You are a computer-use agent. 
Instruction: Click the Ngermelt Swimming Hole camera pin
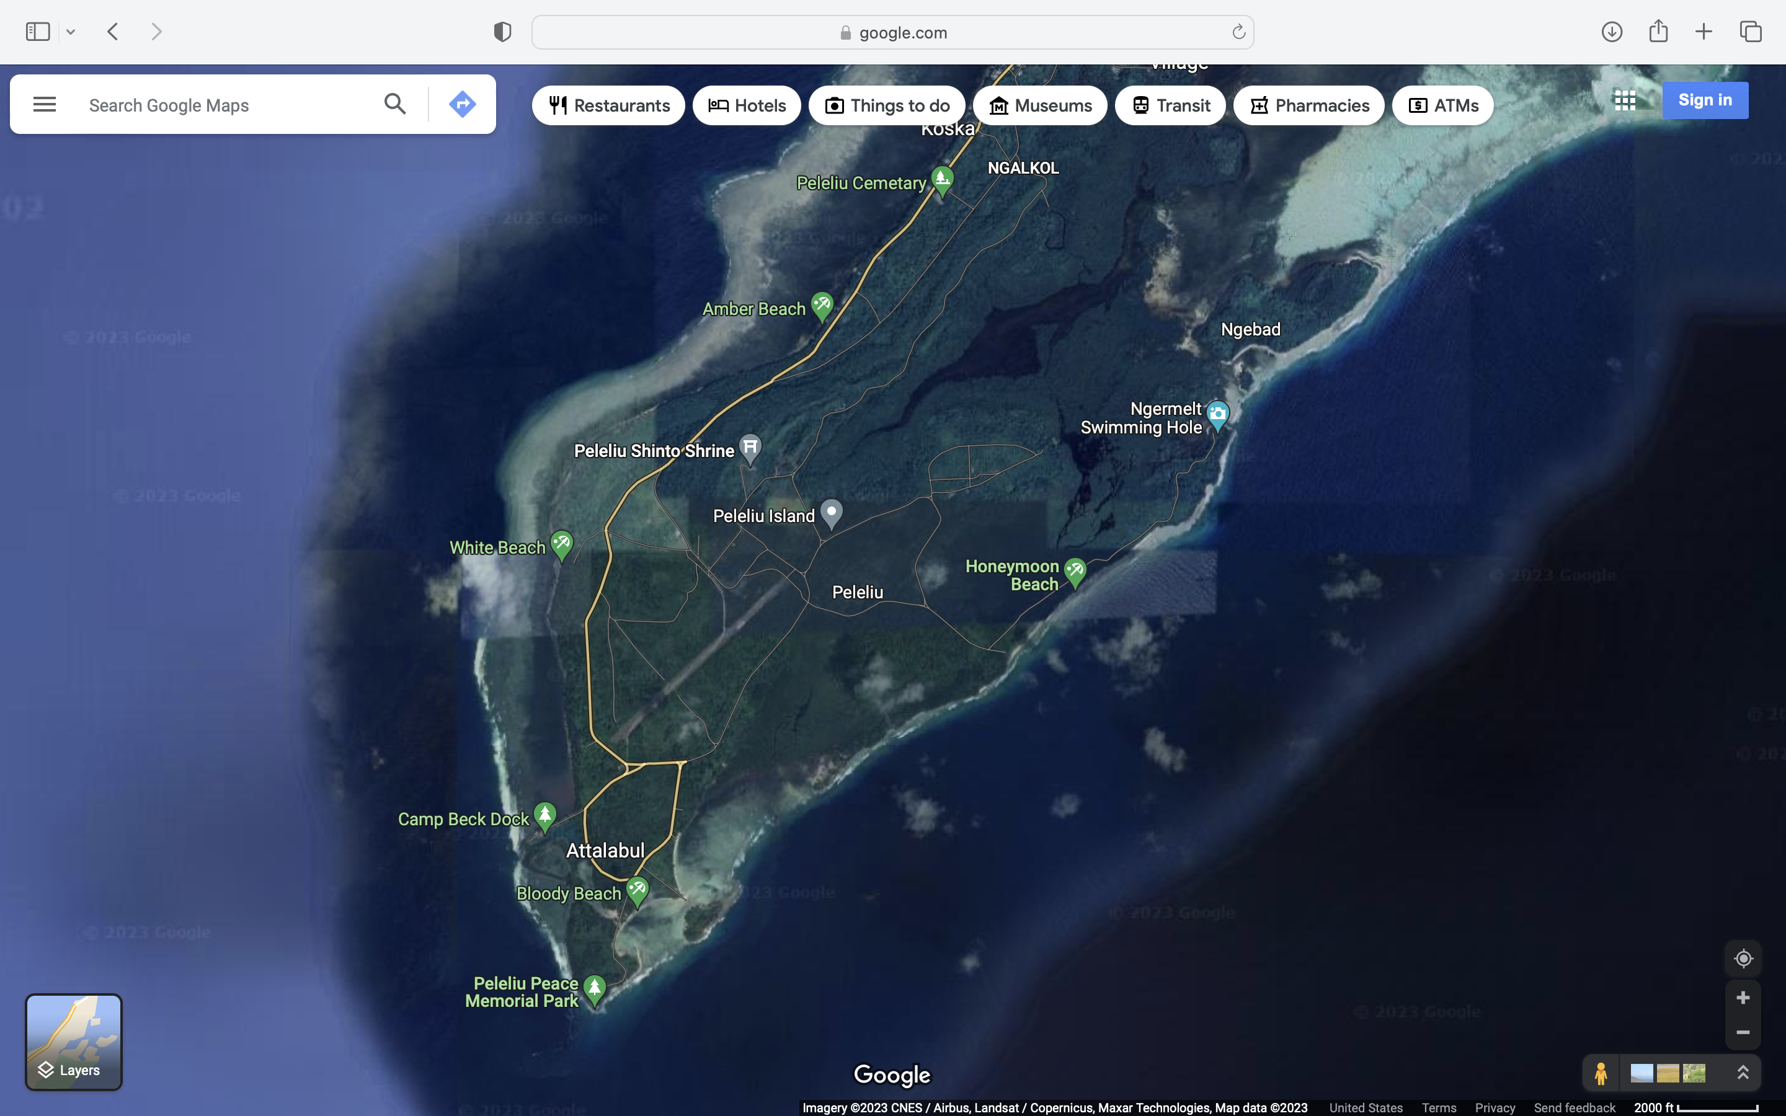1217,414
